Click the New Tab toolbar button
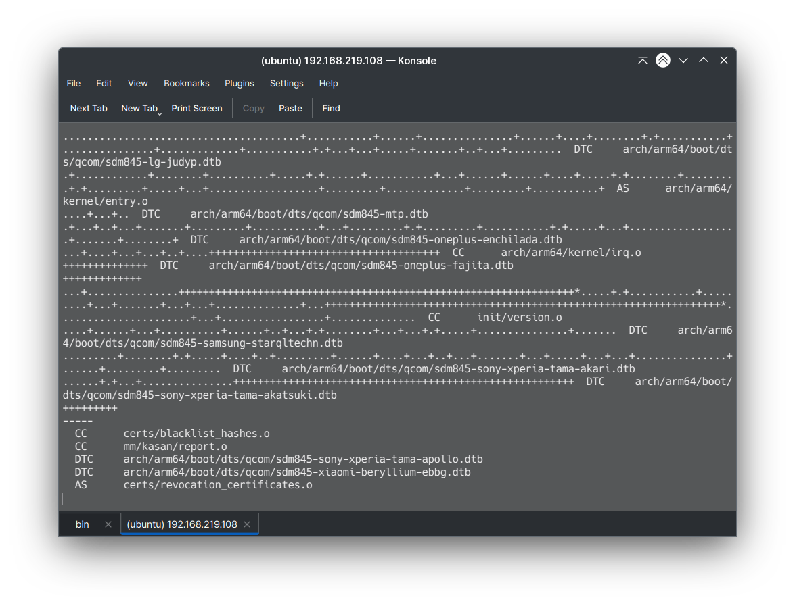 [139, 108]
